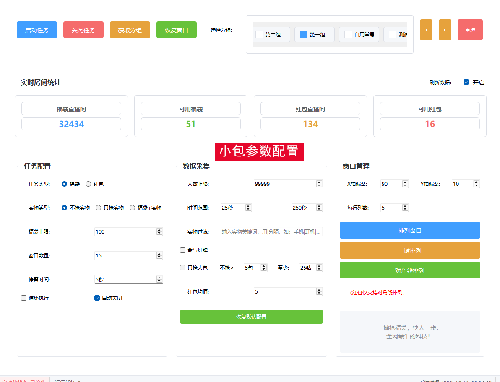Click the 恢复默认配置 button

pyautogui.click(x=251, y=317)
